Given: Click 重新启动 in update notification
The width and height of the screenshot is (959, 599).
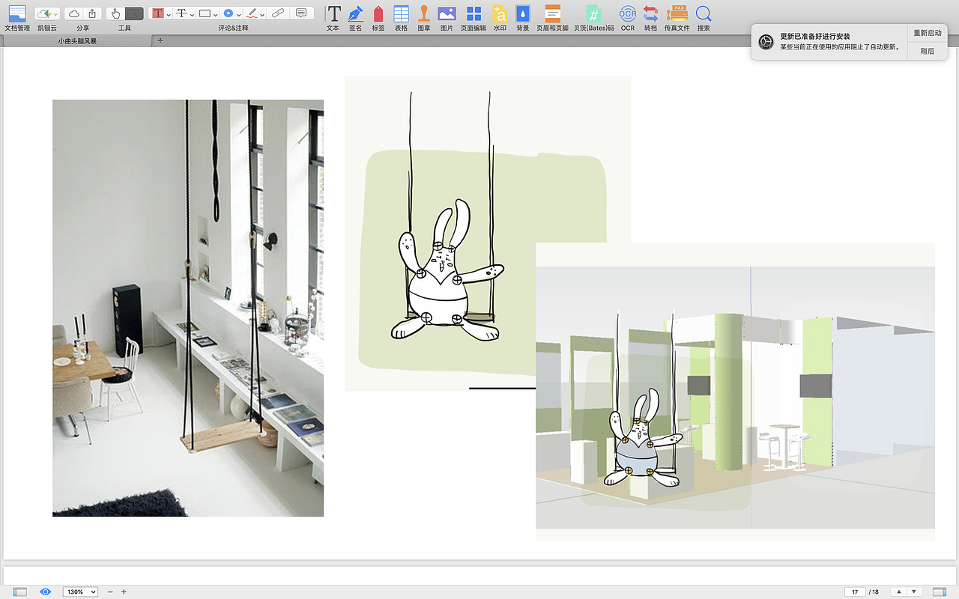Looking at the screenshot, I should (928, 33).
